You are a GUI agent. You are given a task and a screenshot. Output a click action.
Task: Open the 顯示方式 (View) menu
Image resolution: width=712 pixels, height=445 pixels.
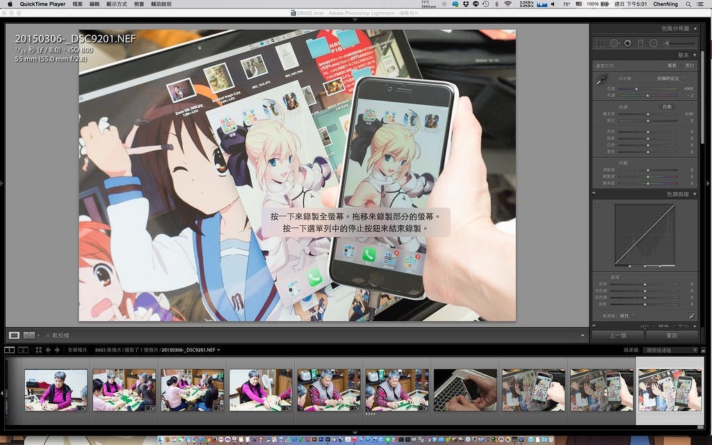(x=117, y=4)
